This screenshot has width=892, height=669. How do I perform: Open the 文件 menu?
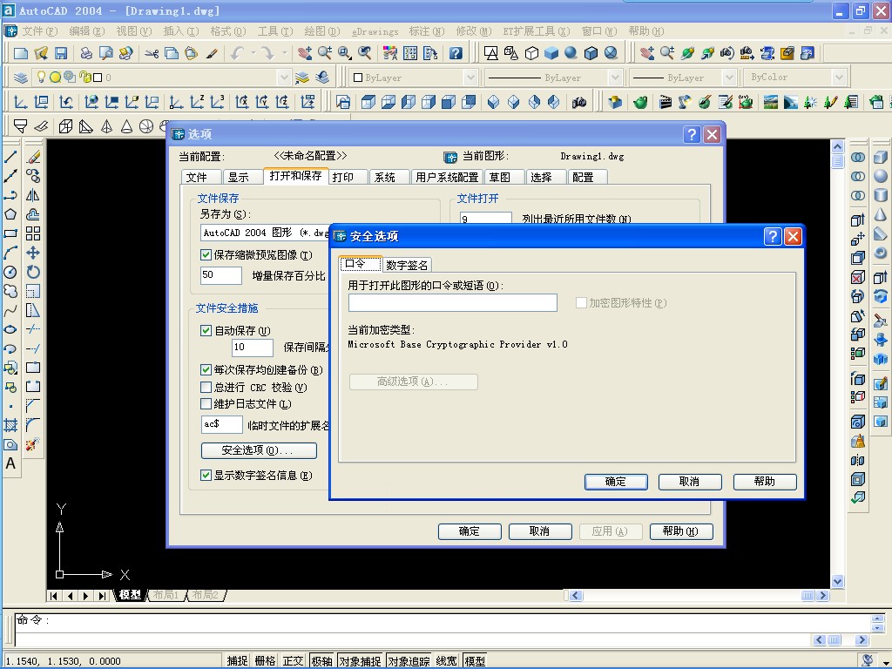pos(39,30)
